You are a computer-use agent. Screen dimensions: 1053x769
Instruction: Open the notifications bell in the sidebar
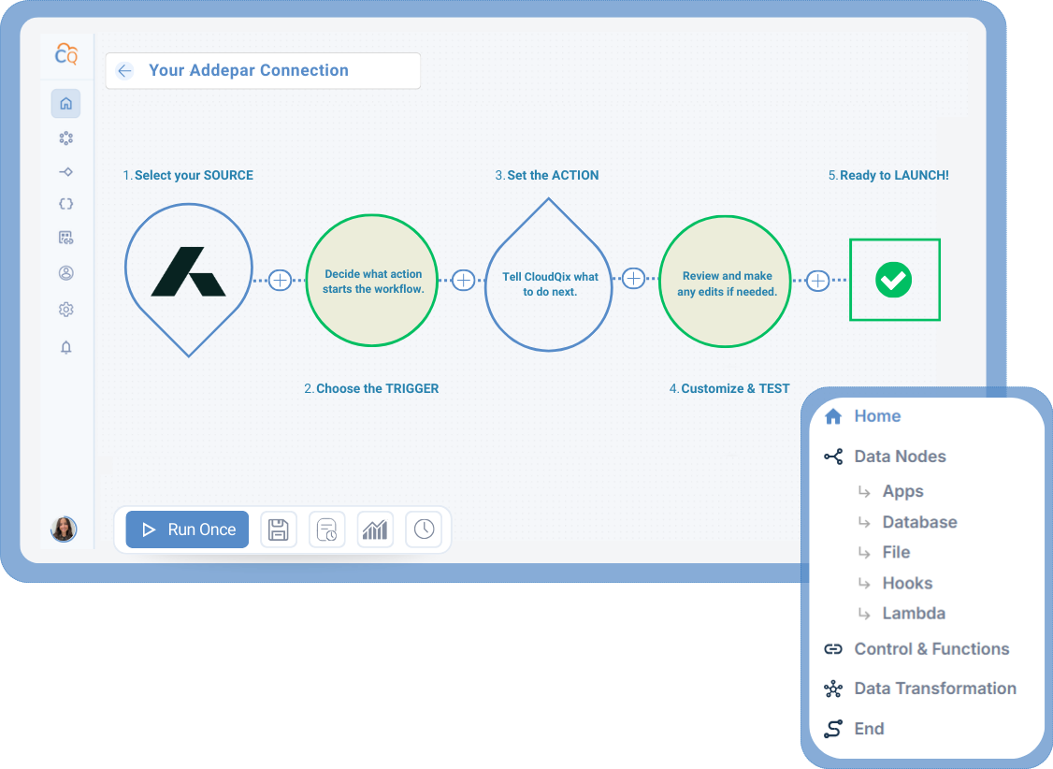click(65, 347)
